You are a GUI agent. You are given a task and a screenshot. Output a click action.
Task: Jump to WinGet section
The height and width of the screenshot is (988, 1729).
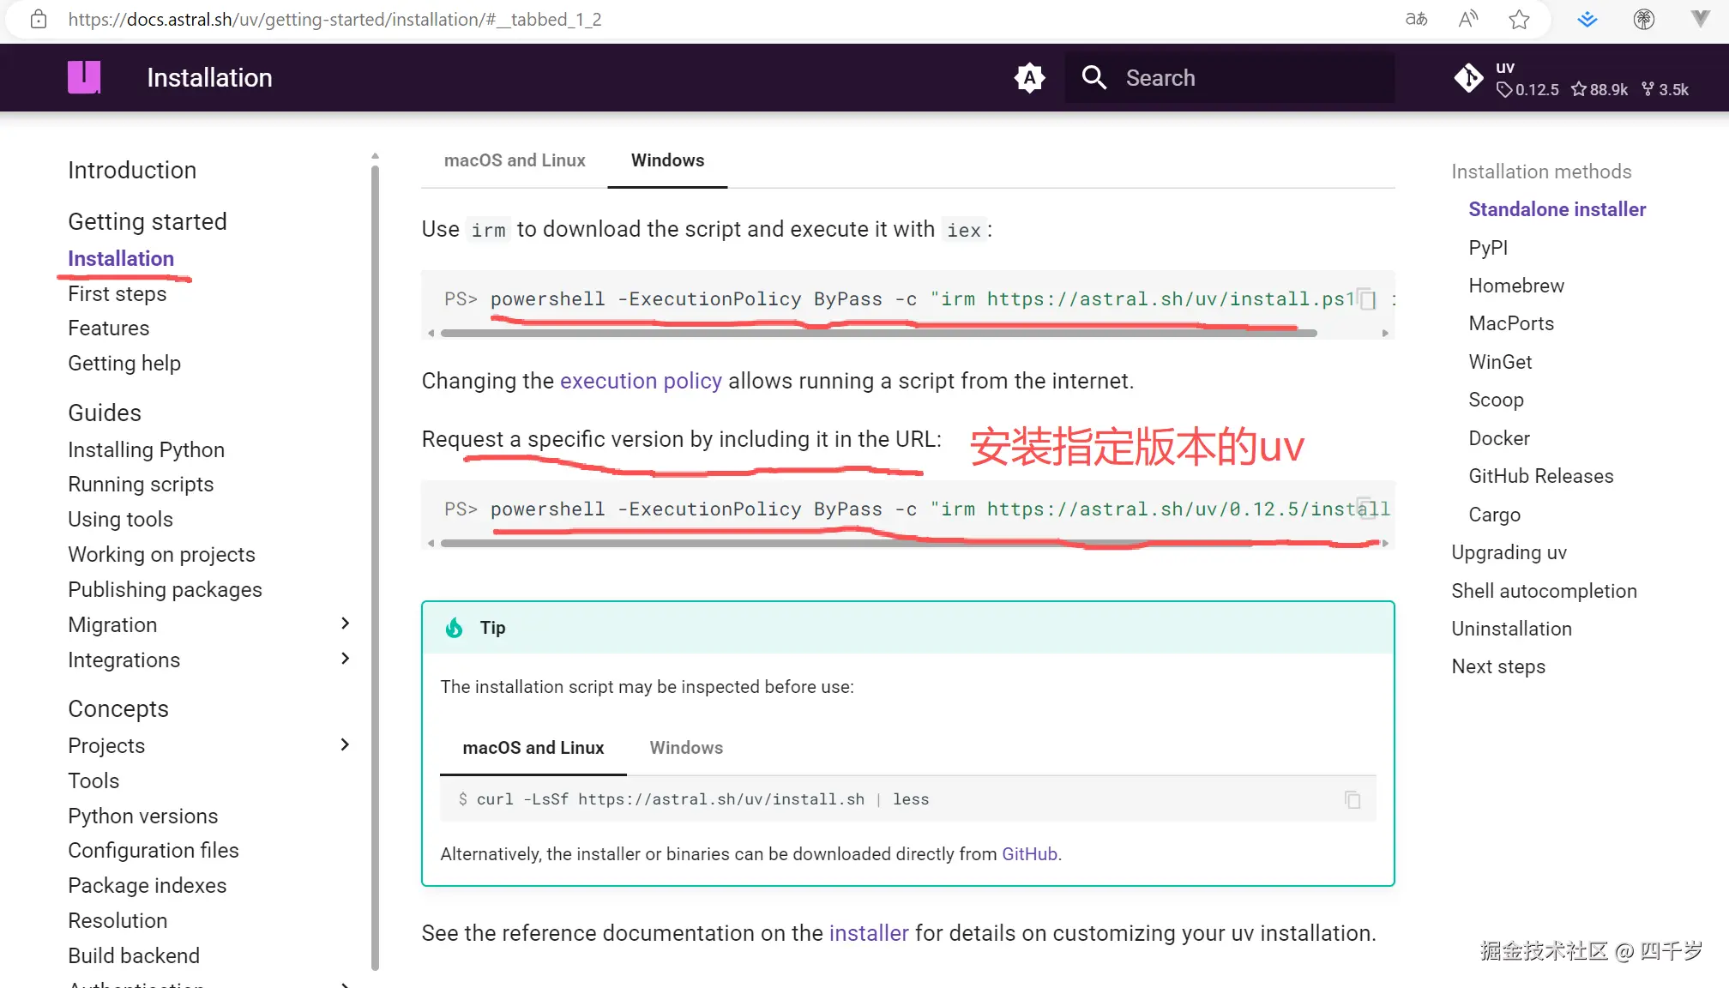point(1500,362)
